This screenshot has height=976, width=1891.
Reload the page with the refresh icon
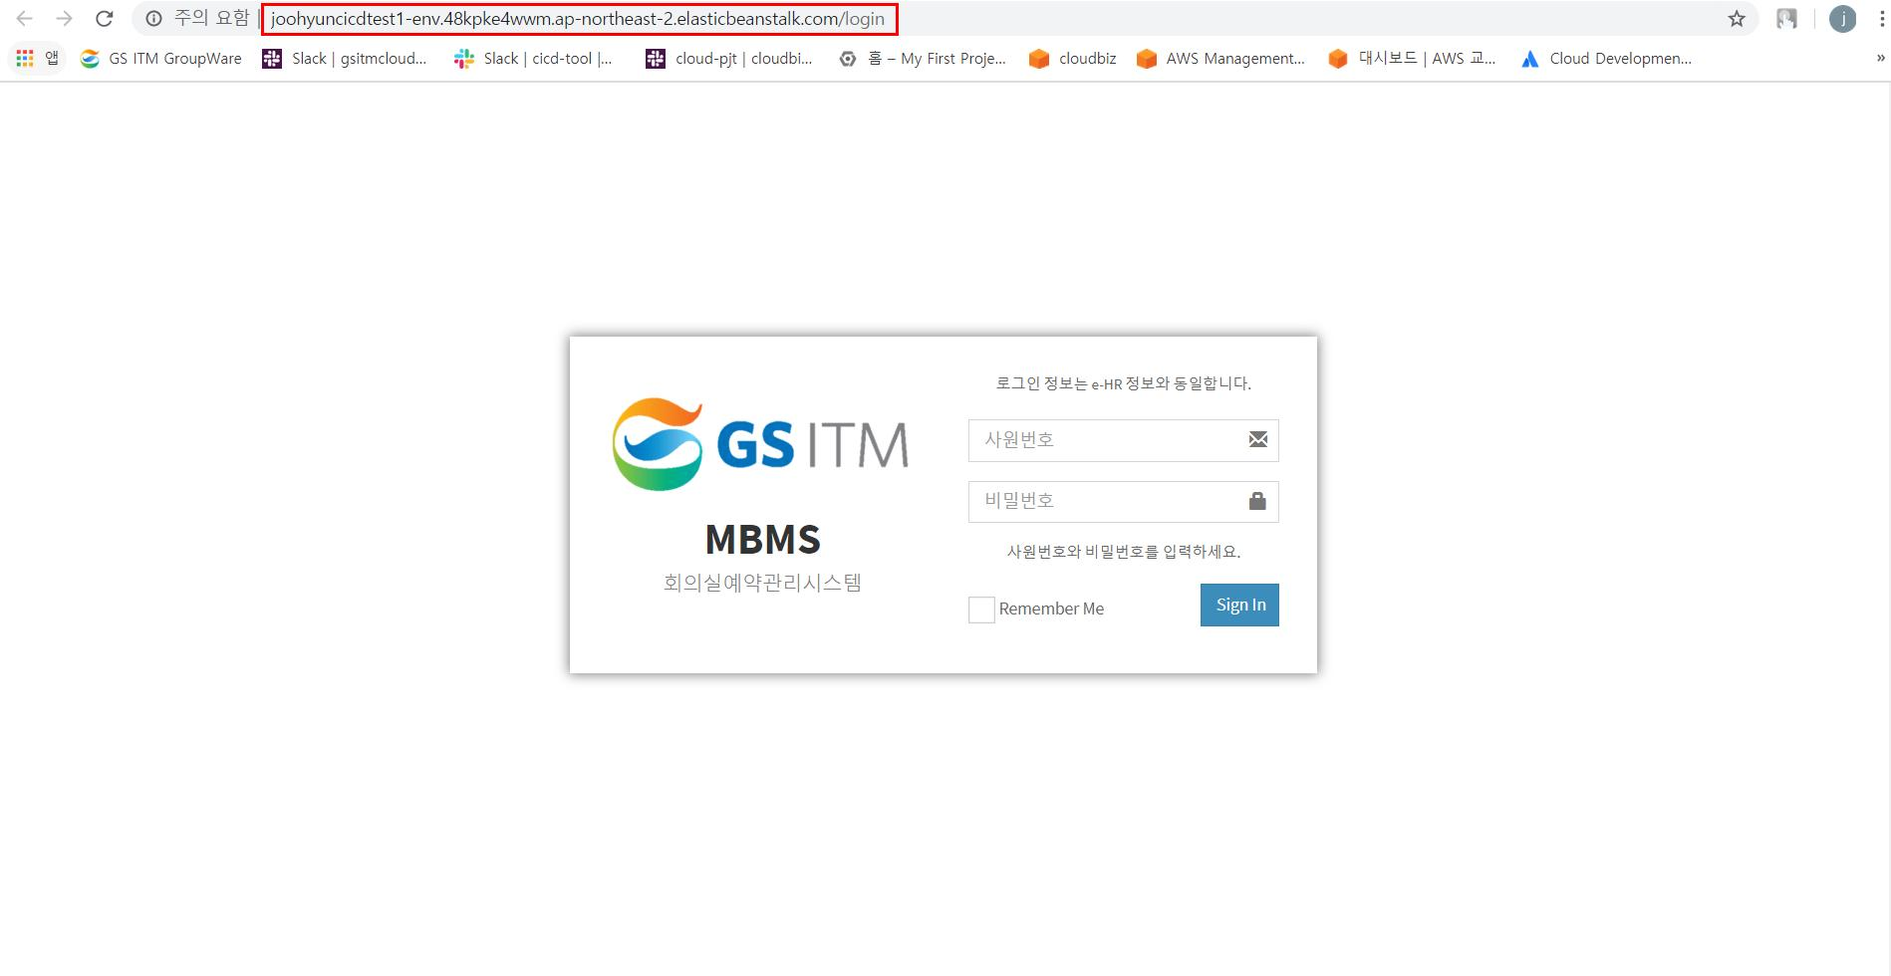click(x=104, y=19)
